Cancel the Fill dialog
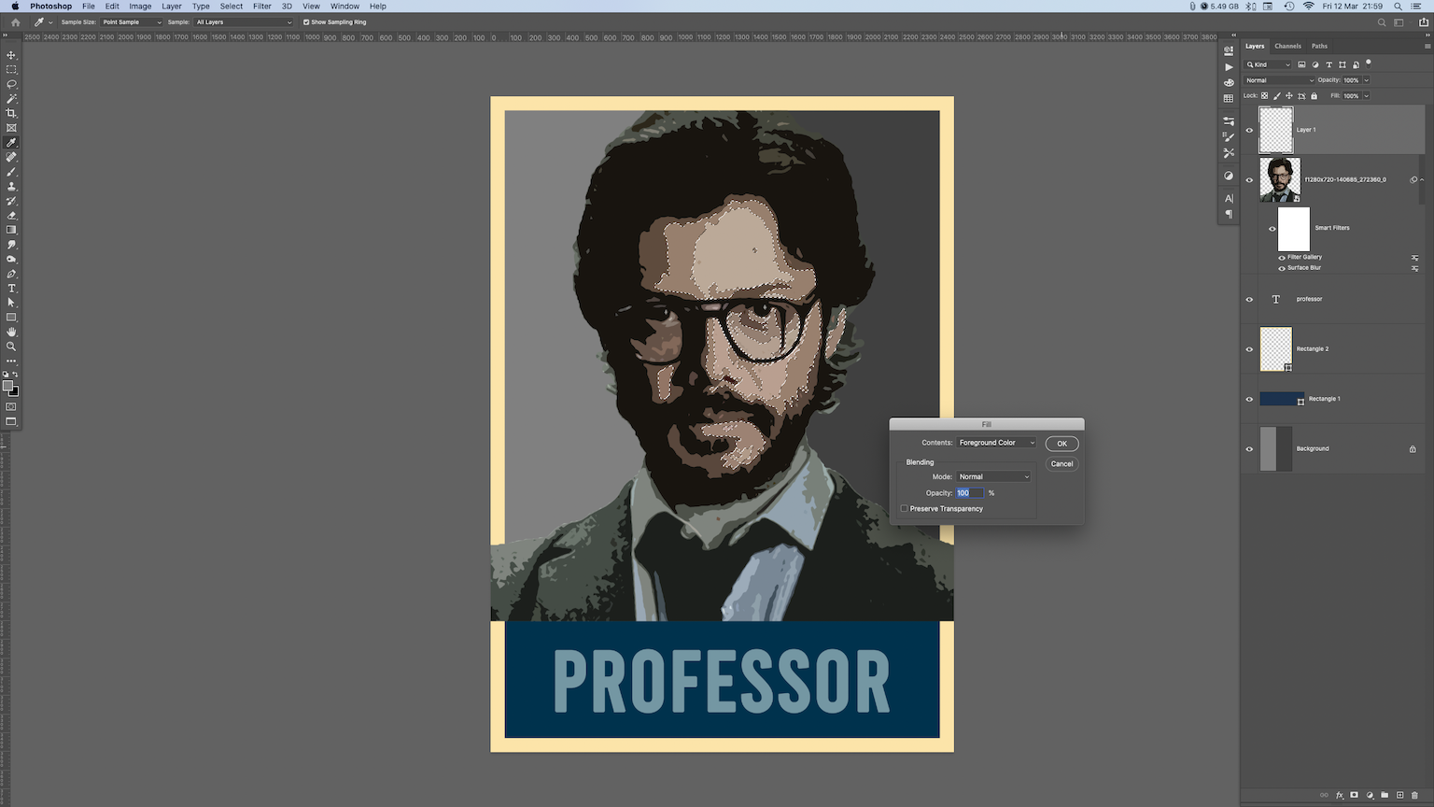This screenshot has width=1434, height=807. 1061,464
